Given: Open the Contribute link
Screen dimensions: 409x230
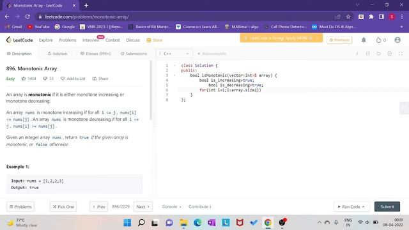Looking at the screenshot, I should coord(200,206).
